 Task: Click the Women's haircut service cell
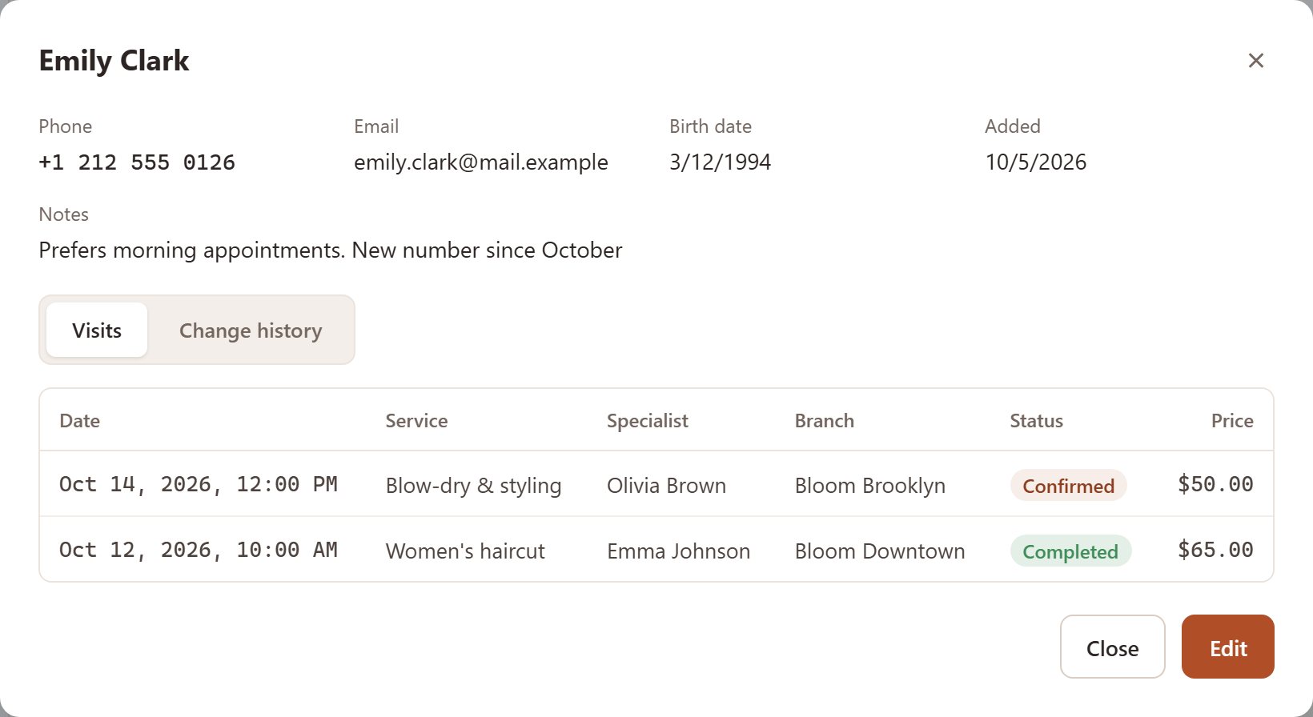click(x=464, y=551)
